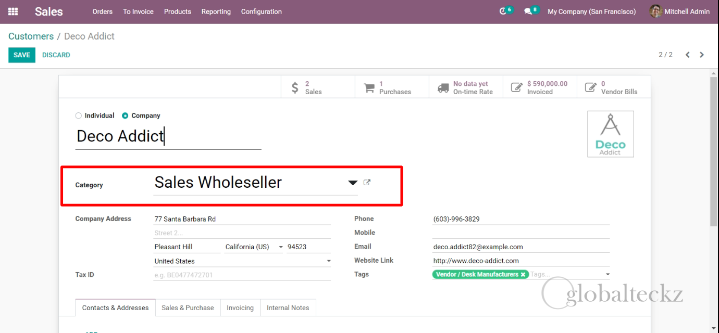Screen dimensions: 719x333
Task: Expand the state California (US) dropdown
Action: [281, 247]
